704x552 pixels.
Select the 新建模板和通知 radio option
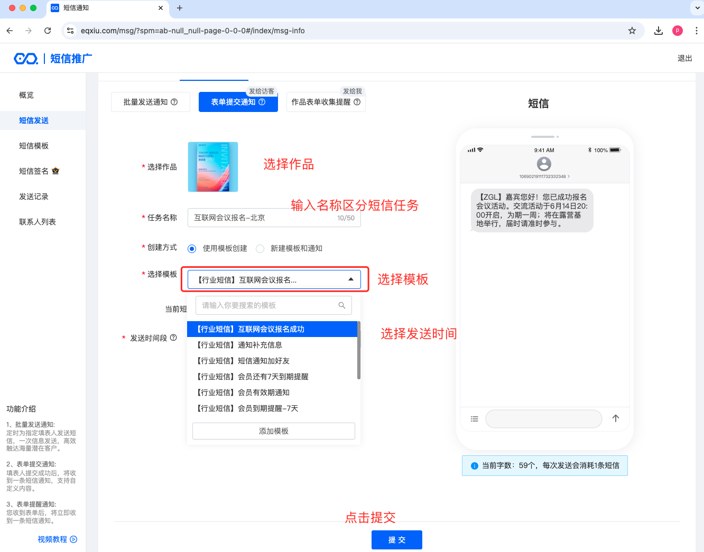click(x=260, y=249)
